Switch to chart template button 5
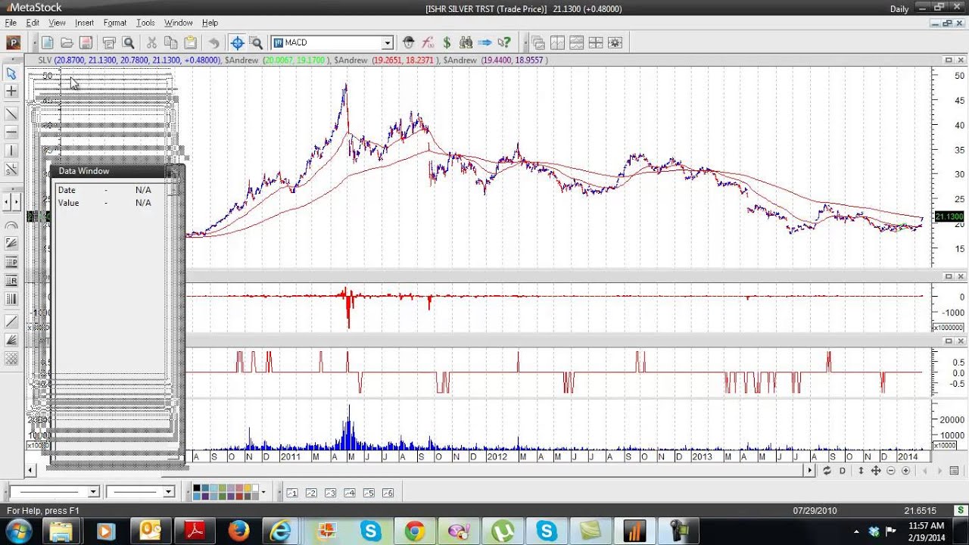Image resolution: width=969 pixels, height=545 pixels. point(369,493)
